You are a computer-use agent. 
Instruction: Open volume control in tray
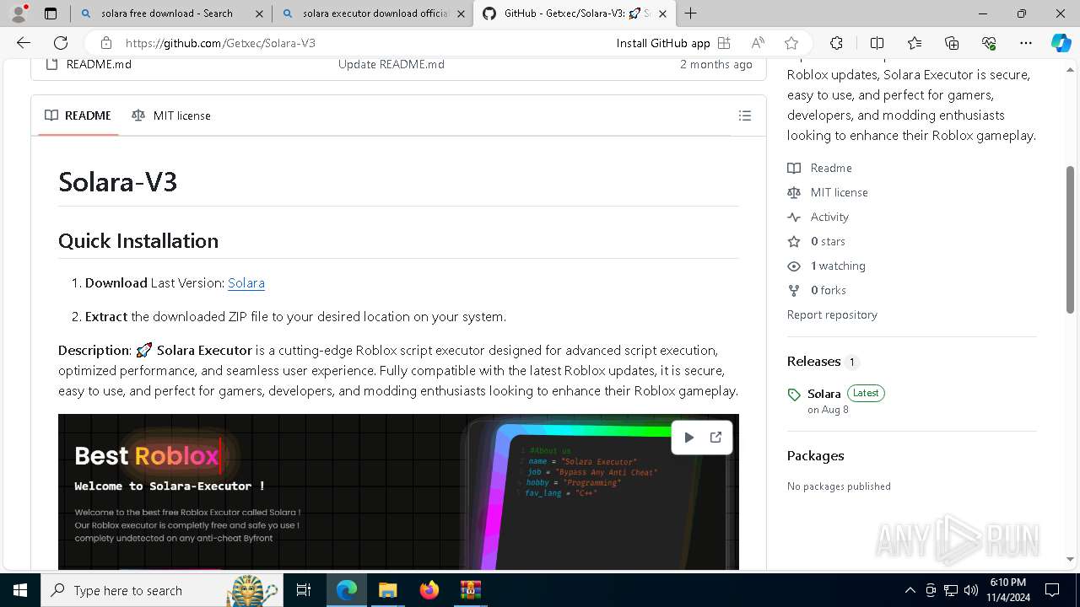coord(970,590)
